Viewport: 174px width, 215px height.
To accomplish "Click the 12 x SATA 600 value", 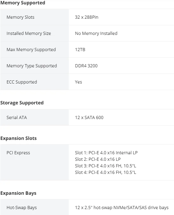I will [x=89, y=117].
